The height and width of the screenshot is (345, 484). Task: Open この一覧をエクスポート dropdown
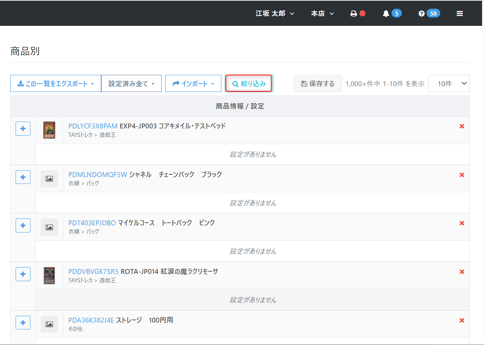tap(56, 84)
